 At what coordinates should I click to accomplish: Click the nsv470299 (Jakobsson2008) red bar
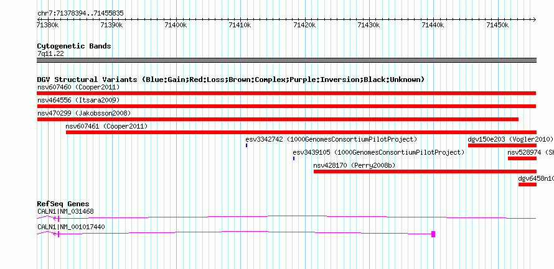[278, 119]
